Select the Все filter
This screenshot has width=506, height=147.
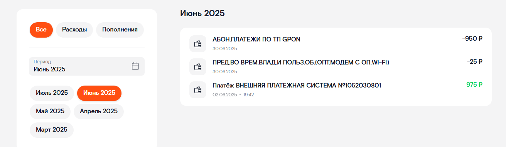coord(41,30)
